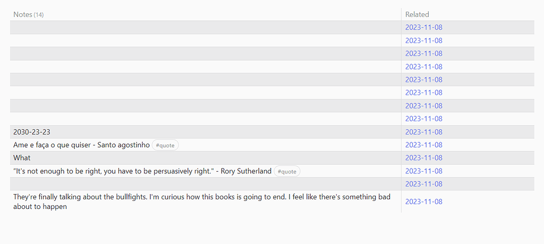Open the #quote tag on the Santo Agostinho note

point(165,145)
